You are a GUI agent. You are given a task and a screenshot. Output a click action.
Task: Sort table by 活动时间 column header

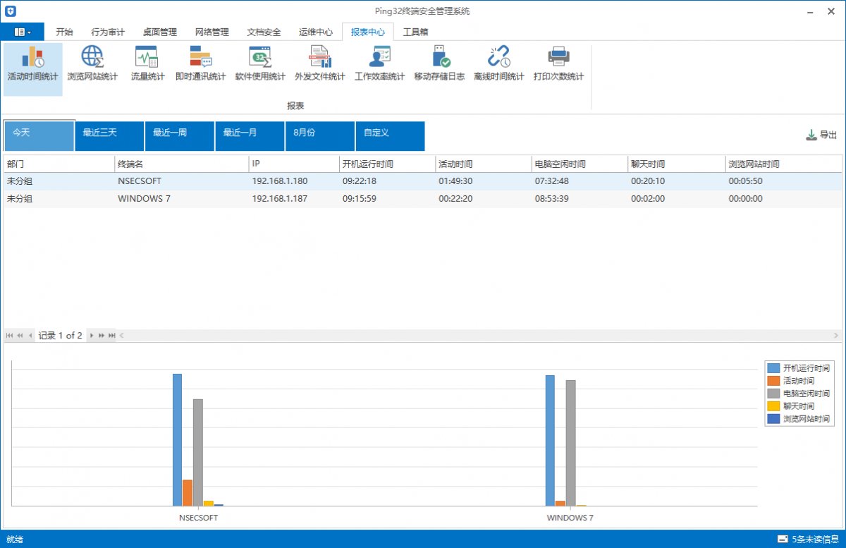(483, 164)
